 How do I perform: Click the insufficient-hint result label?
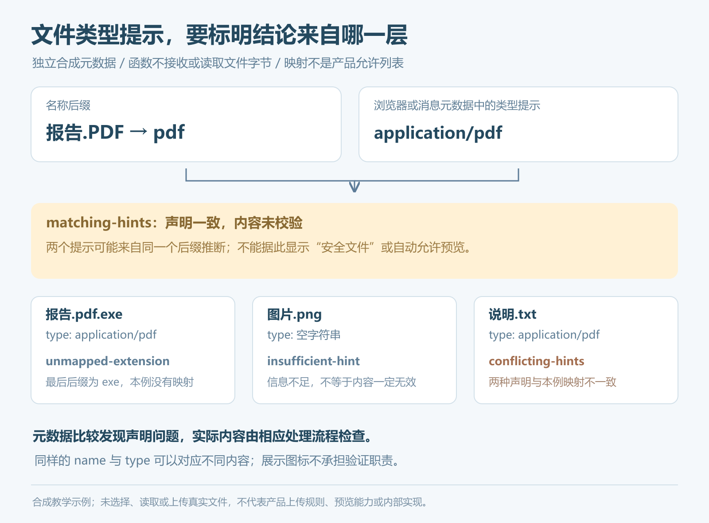point(313,361)
